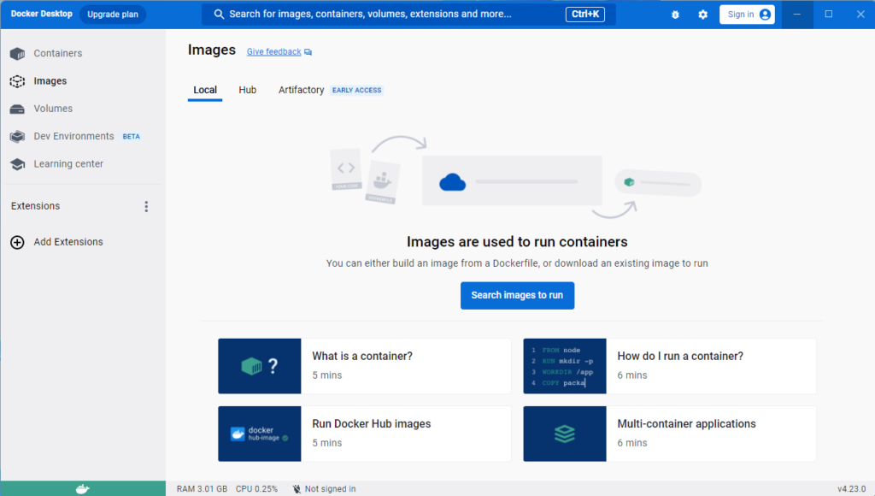Click the Dev Environments icon in sidebar
Image resolution: width=875 pixels, height=496 pixels.
[x=17, y=137]
